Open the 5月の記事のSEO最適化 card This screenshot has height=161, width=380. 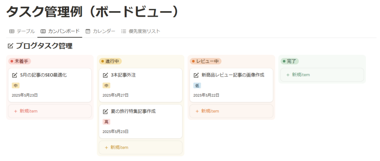pyautogui.click(x=50, y=85)
